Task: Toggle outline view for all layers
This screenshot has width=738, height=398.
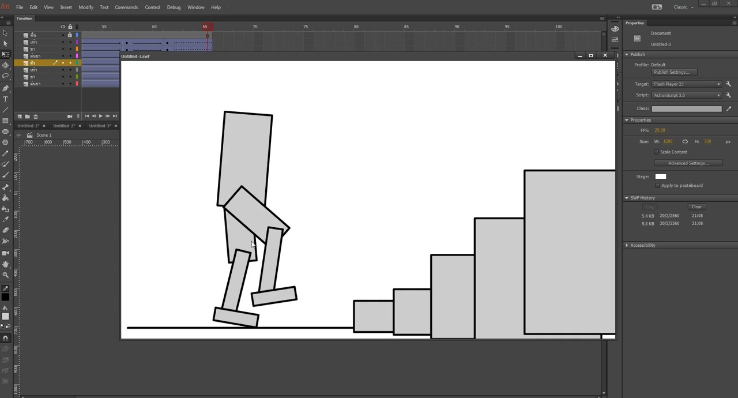Action: (x=77, y=27)
